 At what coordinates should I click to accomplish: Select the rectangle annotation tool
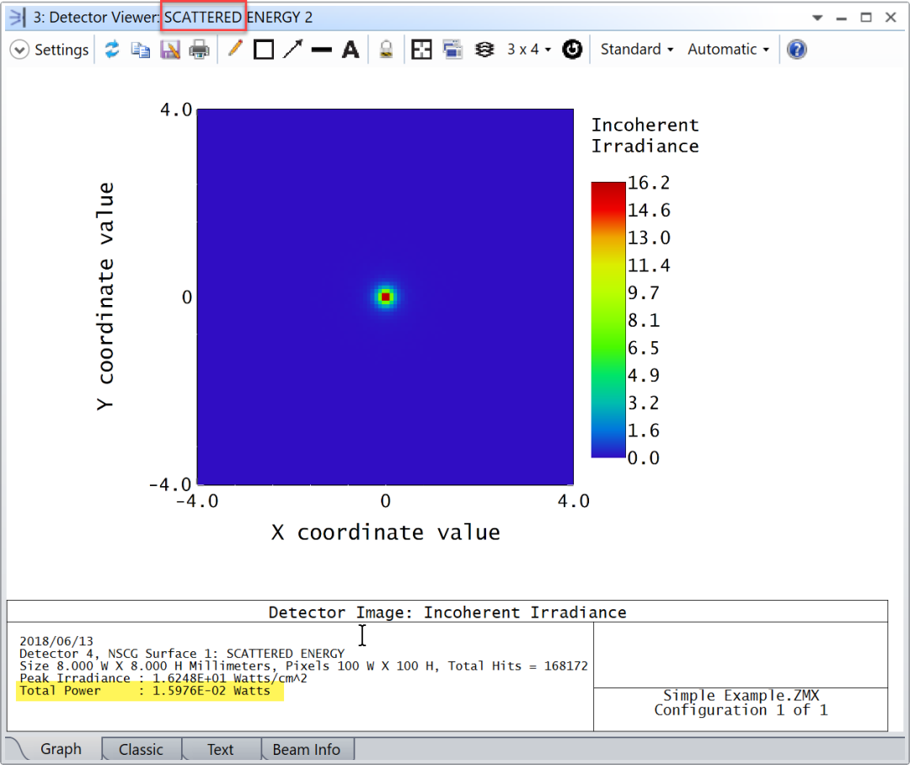pos(264,49)
